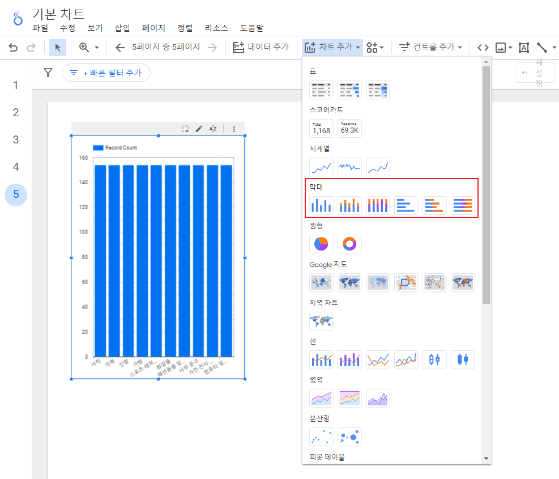
Task: Open the 컨트롤 추가 dropdown
Action: (x=430, y=46)
